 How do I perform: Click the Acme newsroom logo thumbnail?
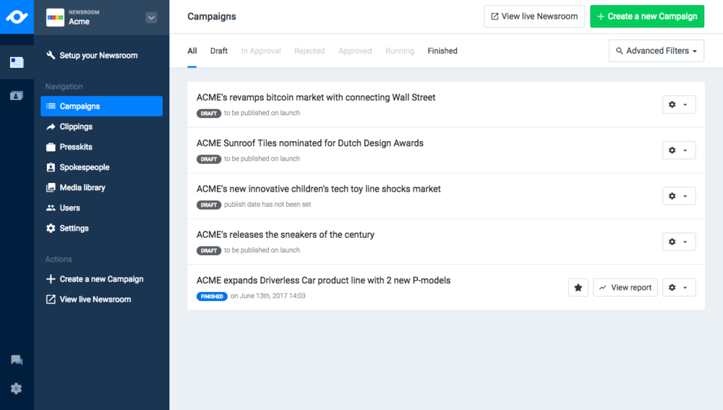pos(56,17)
